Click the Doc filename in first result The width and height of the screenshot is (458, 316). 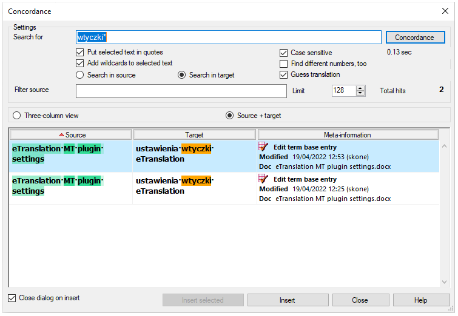(333, 166)
